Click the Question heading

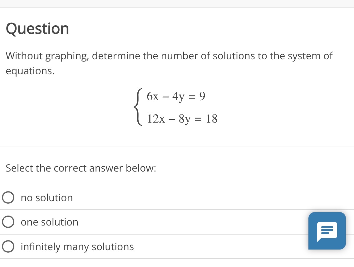click(x=37, y=28)
